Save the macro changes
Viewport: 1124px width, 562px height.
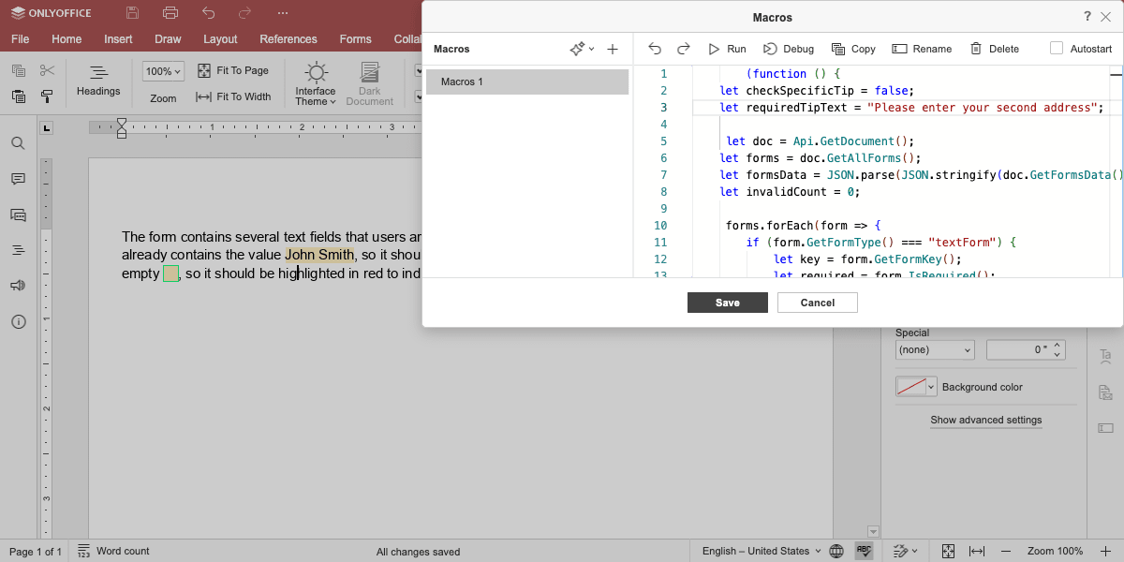tap(728, 303)
